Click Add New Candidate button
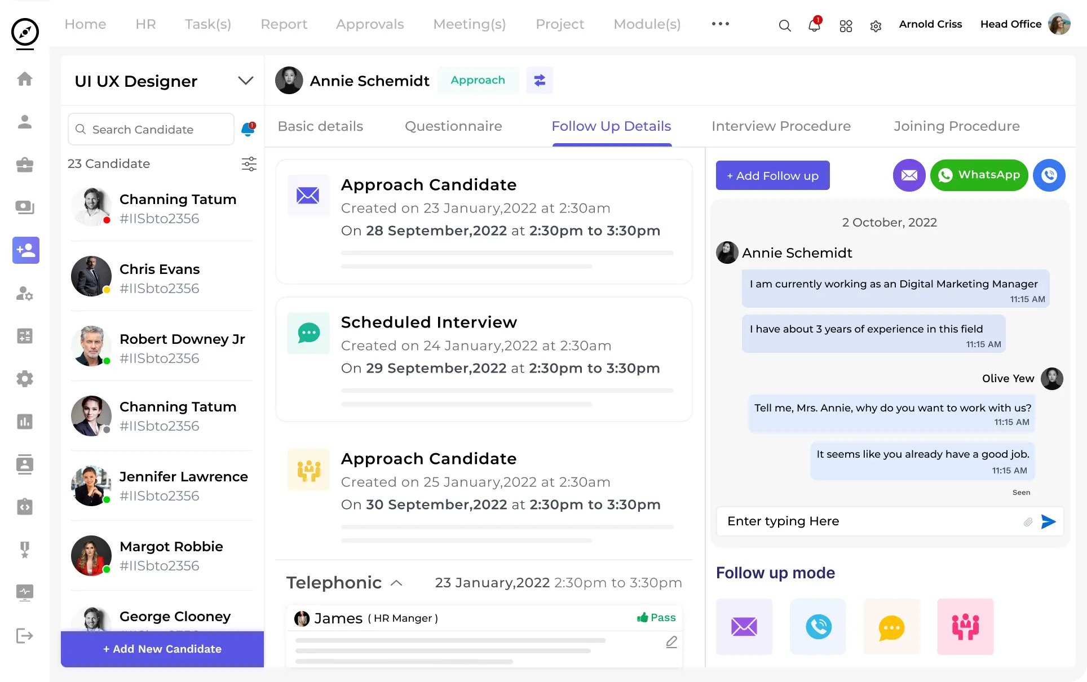1087x682 pixels. [162, 649]
